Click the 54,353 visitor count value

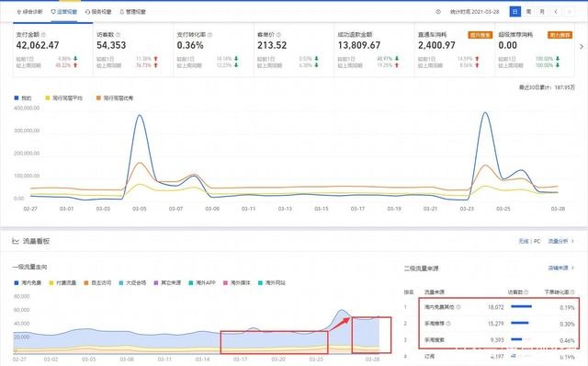pos(111,45)
